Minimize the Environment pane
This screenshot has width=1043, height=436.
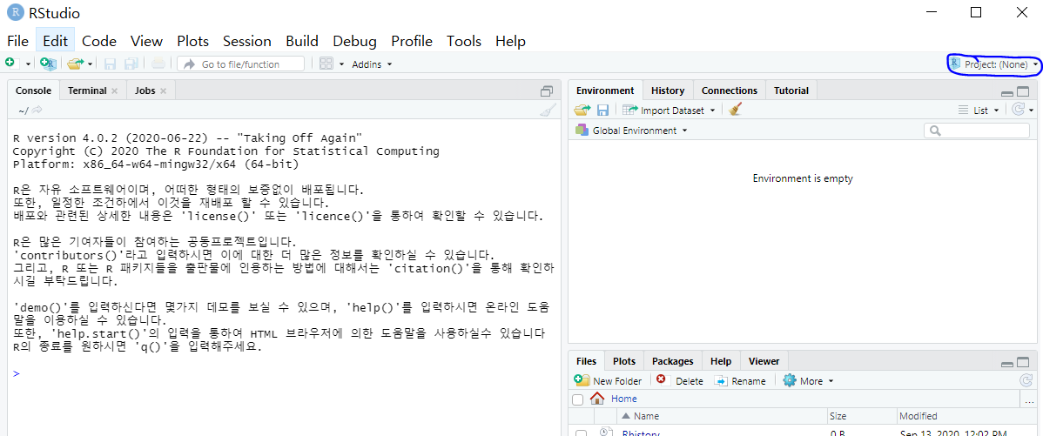tap(1007, 94)
